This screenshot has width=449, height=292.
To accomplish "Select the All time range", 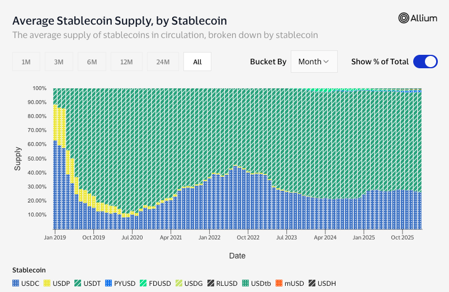I will click(197, 62).
